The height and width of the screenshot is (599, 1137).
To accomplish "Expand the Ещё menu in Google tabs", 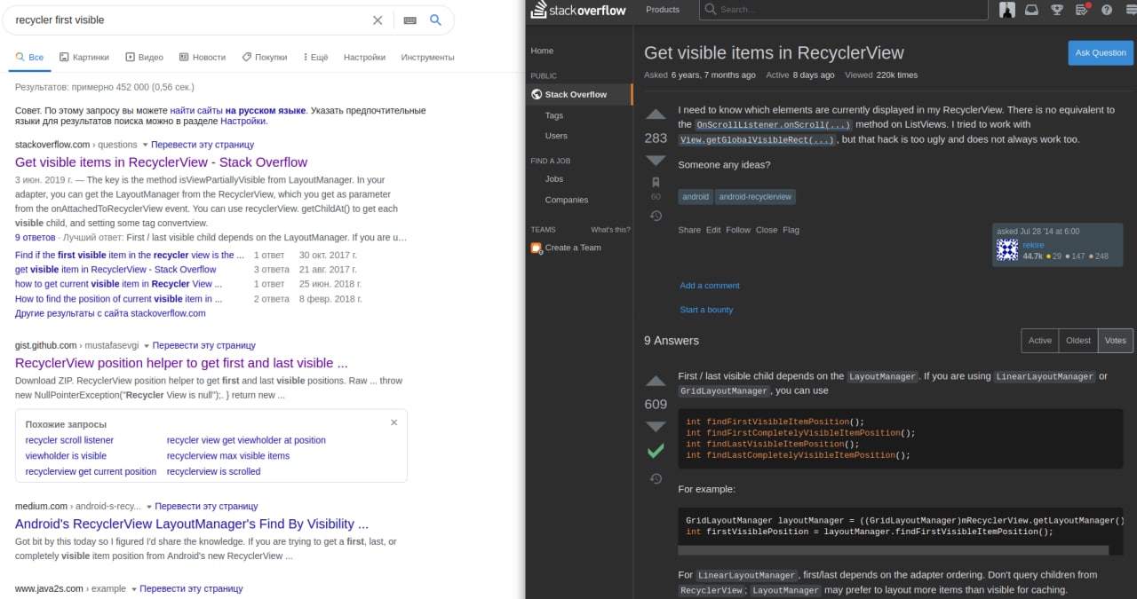I will 314,57.
